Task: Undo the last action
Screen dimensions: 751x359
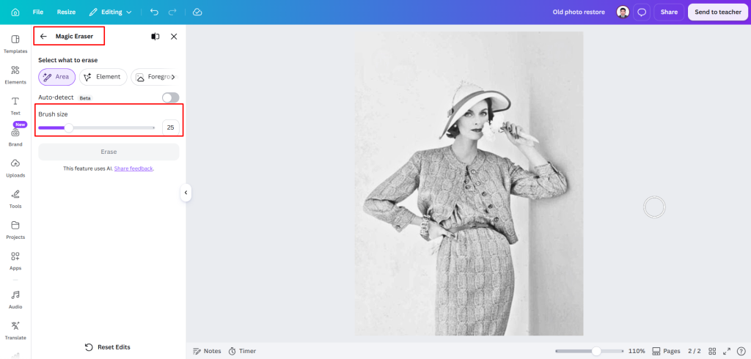Action: tap(154, 12)
